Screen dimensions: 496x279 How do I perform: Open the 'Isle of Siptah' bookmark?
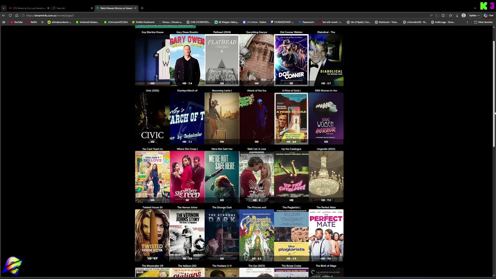[358, 22]
